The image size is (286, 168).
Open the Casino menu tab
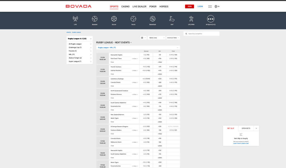125,6
